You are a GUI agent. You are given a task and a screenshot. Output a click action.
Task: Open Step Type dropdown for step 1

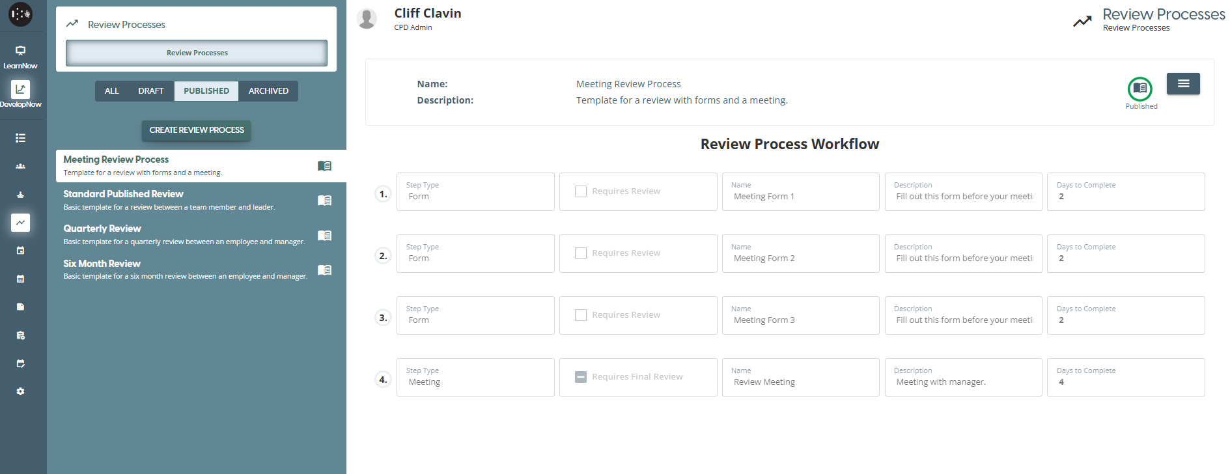click(475, 191)
